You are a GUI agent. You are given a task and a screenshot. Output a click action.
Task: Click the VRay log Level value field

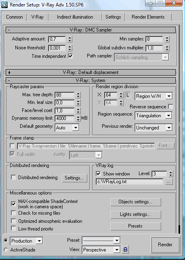point(159,174)
